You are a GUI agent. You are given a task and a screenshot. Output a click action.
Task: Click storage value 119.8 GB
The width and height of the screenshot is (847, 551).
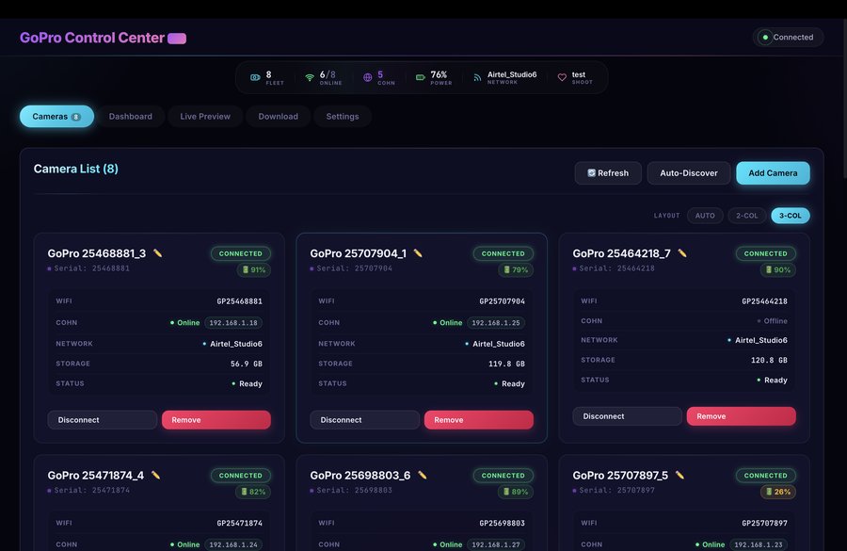point(506,364)
